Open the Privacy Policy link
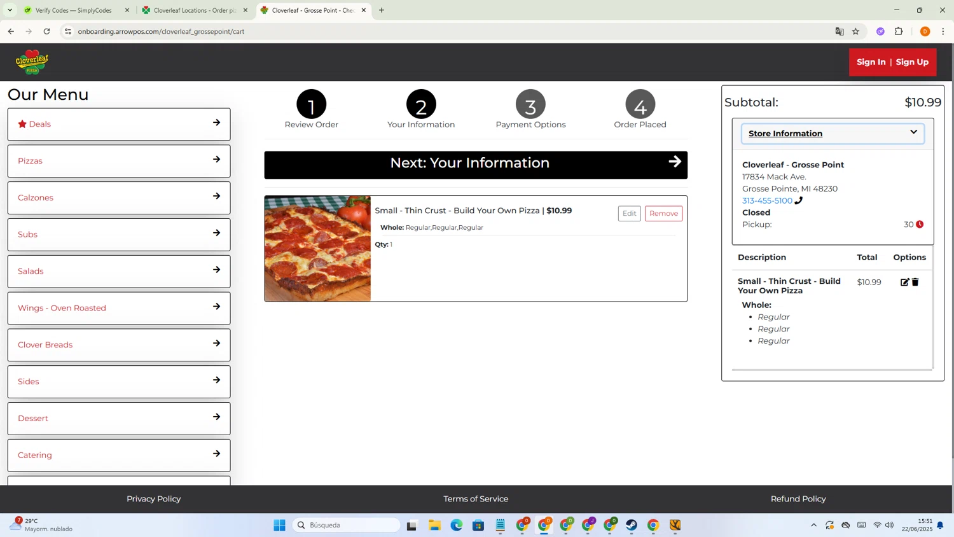 pyautogui.click(x=153, y=499)
